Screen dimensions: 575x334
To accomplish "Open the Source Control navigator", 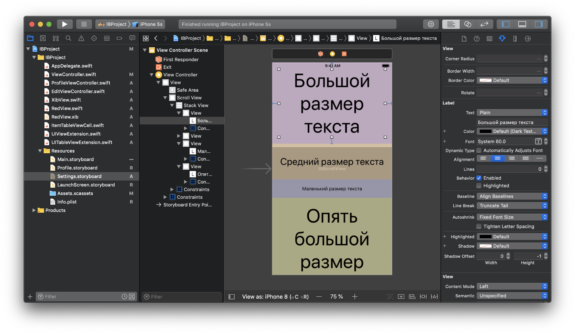I will [43, 38].
